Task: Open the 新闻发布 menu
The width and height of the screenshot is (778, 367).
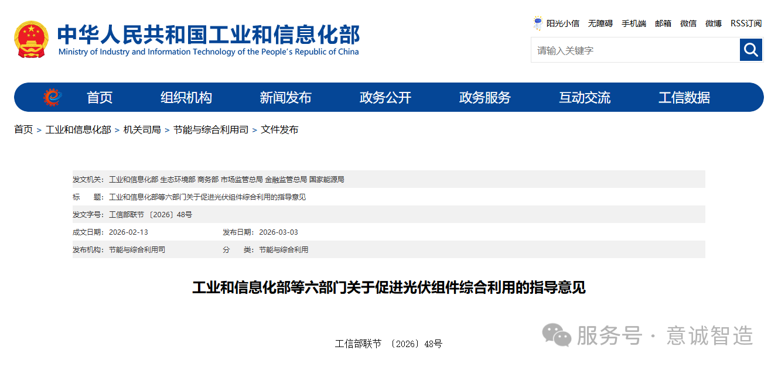Action: [x=285, y=97]
